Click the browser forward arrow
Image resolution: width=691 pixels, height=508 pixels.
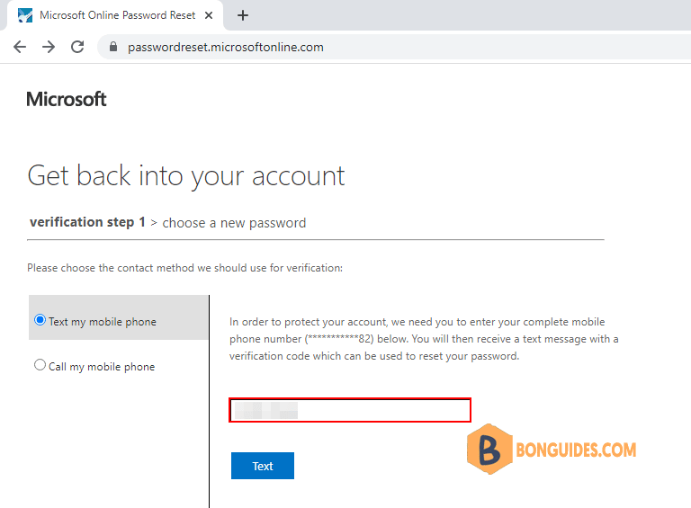click(x=49, y=47)
